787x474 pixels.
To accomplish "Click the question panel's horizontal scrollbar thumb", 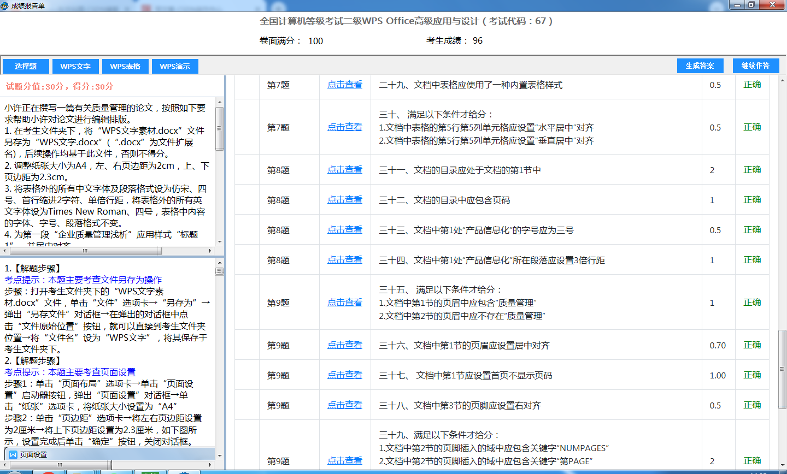I will click(x=85, y=251).
